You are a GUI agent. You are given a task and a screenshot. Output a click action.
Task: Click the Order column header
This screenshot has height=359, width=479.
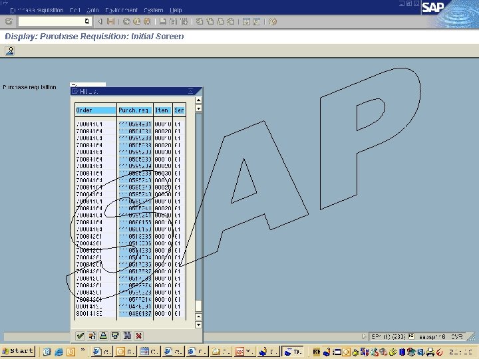point(95,110)
